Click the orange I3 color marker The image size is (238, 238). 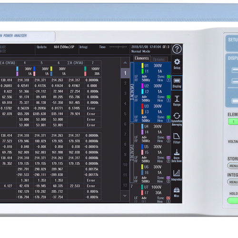click(142, 112)
